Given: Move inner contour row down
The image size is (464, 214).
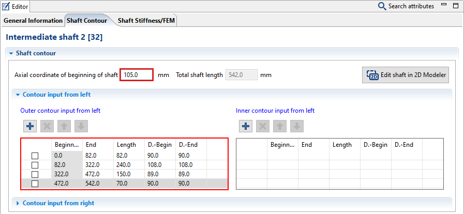Looking at the screenshot, I should click(296, 126).
